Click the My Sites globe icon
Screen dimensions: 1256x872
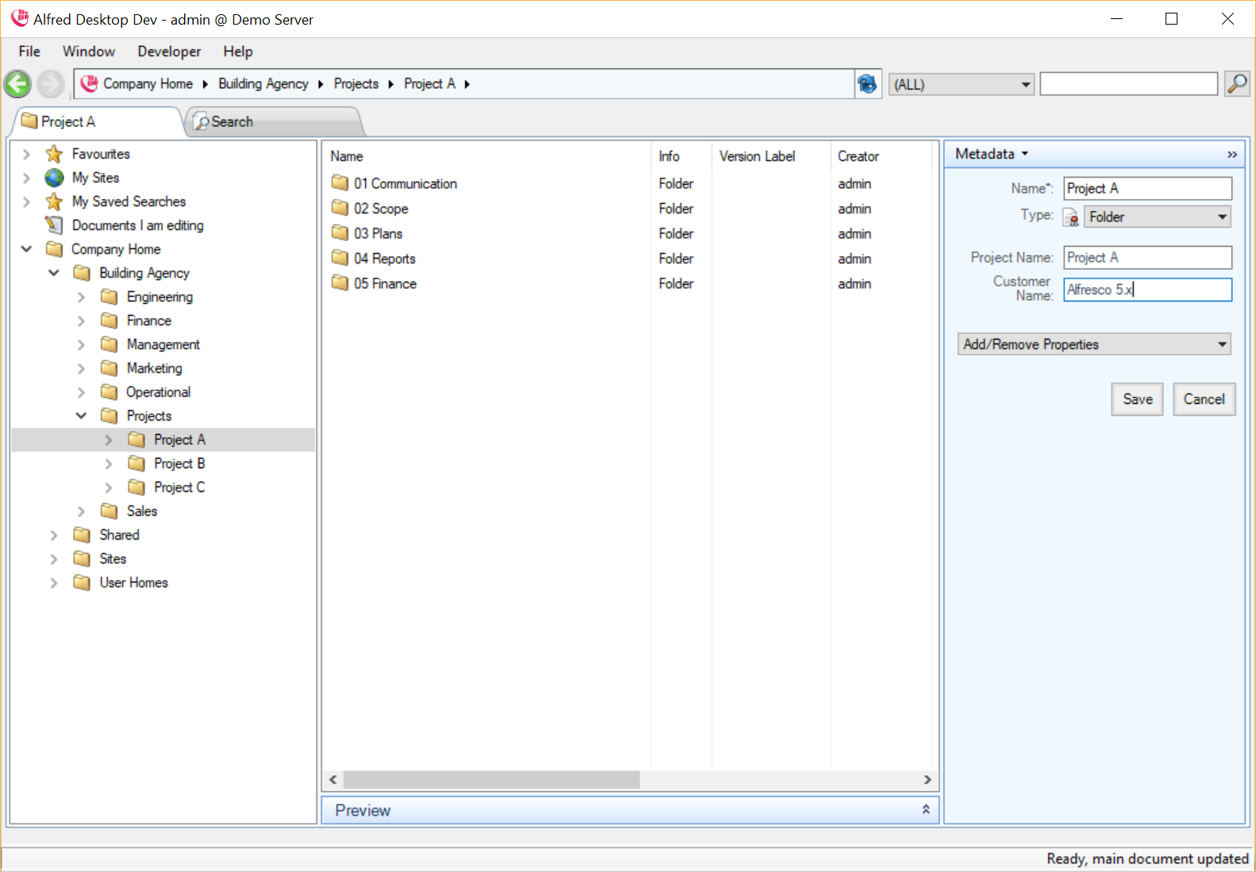54,178
